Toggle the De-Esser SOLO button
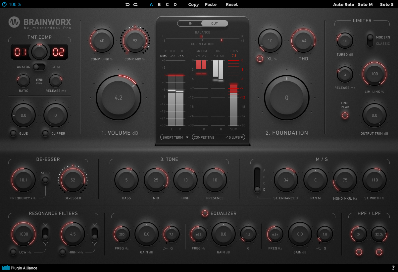The height and width of the screenshot is (272, 398). pos(45,180)
